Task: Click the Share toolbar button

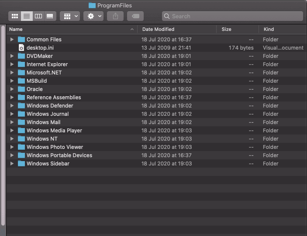Action: click(x=115, y=16)
